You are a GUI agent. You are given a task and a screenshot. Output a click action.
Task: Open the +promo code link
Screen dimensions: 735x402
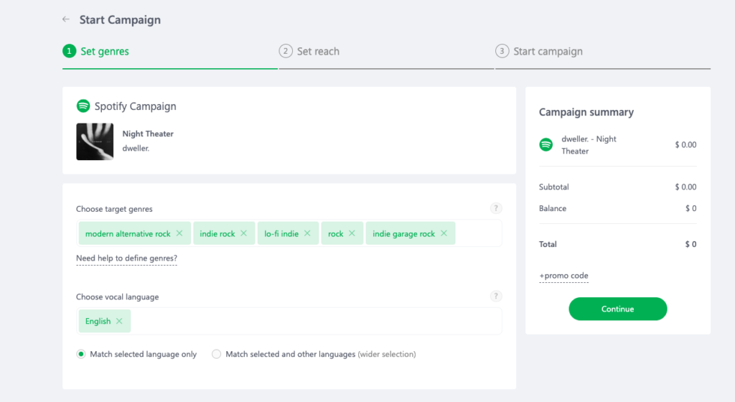pyautogui.click(x=563, y=276)
